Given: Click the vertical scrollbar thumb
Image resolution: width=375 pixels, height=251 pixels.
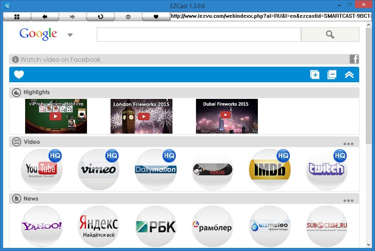Looking at the screenshot, I should [368, 86].
